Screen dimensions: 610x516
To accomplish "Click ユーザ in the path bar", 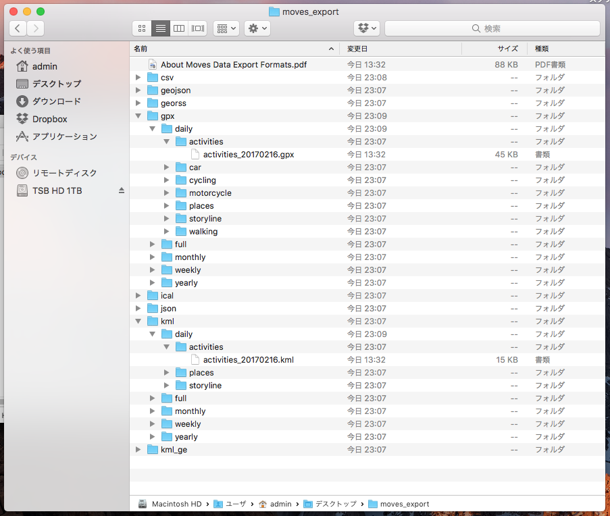I will coord(230,504).
